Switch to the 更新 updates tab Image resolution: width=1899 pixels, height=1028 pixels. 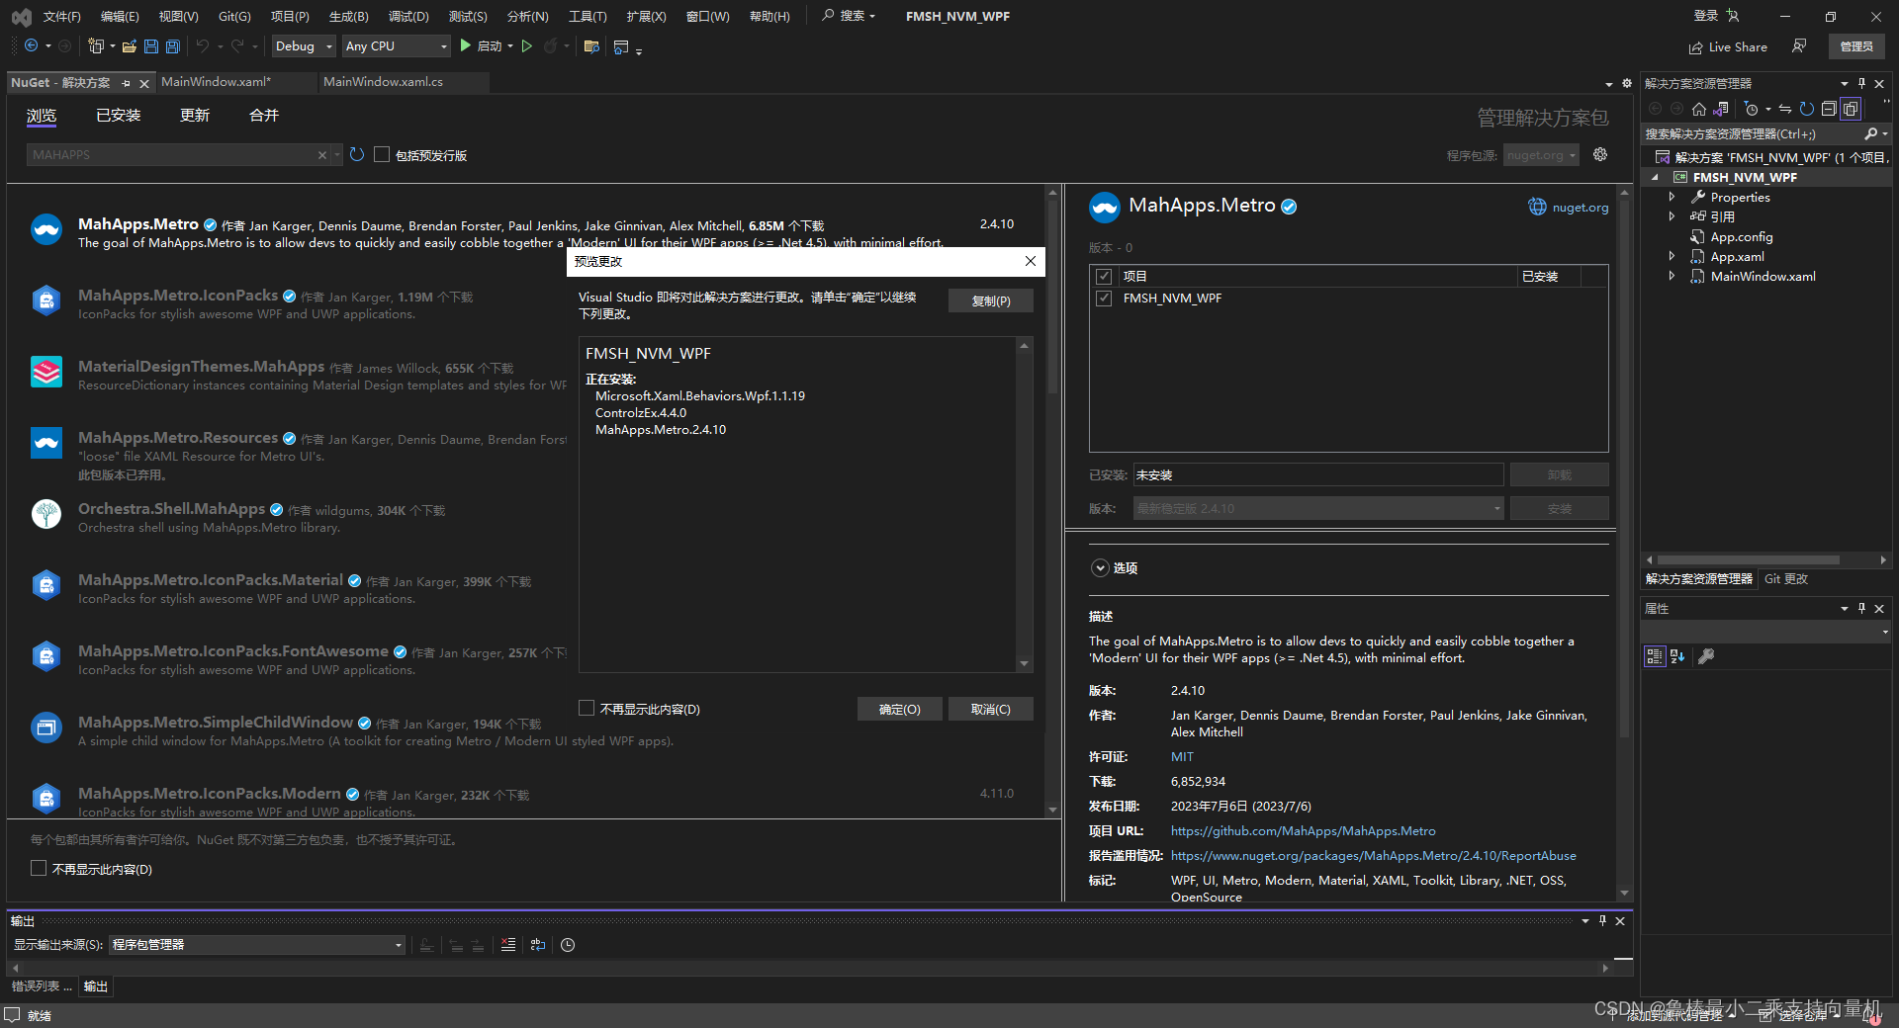tap(195, 116)
